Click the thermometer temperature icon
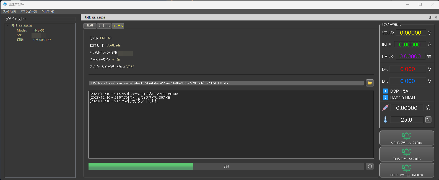 coord(385,119)
